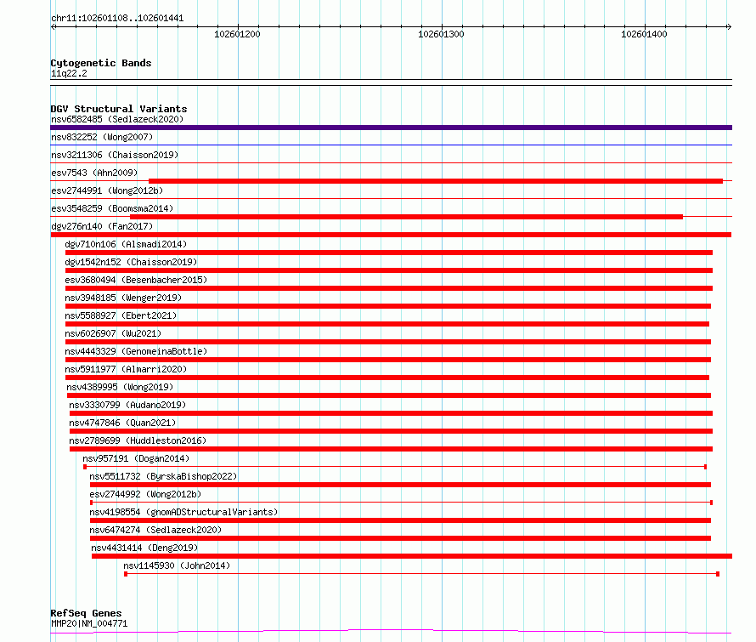Select dgv710n106 (Alsmadi2014) label
The width and height of the screenshot is (756, 642).
tap(126, 244)
